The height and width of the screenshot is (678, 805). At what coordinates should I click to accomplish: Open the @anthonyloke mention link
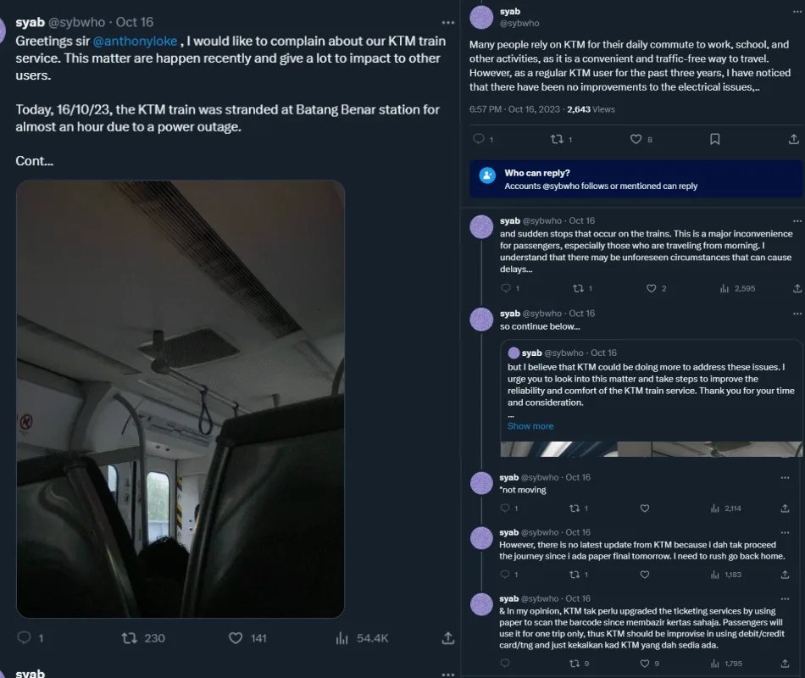(136, 41)
